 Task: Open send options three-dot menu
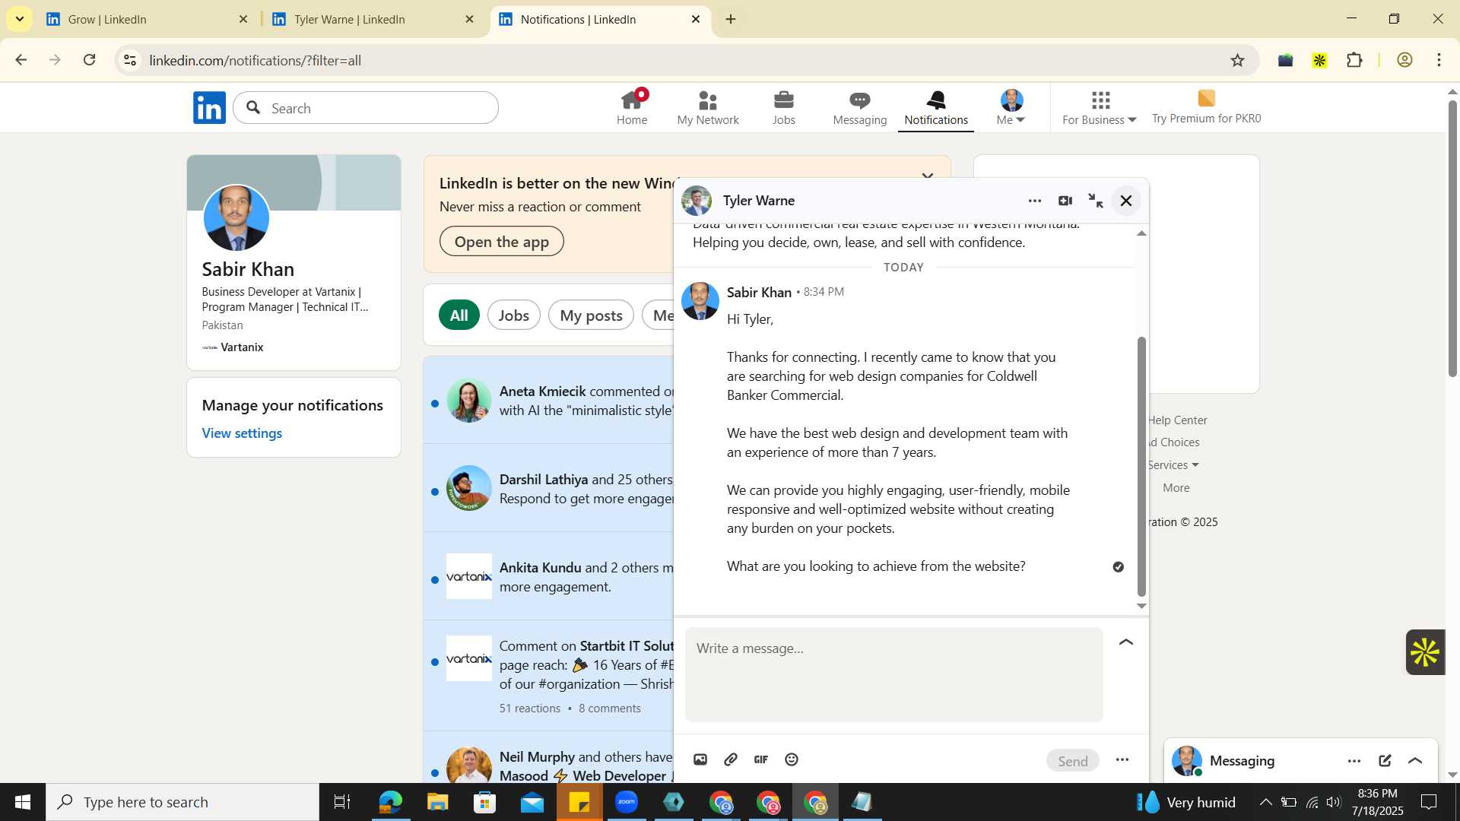tap(1122, 759)
